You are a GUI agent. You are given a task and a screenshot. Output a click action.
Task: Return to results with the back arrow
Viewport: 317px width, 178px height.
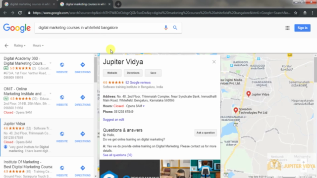click(x=6, y=45)
